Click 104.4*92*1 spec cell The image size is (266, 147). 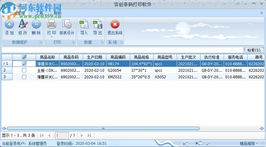tap(142, 64)
